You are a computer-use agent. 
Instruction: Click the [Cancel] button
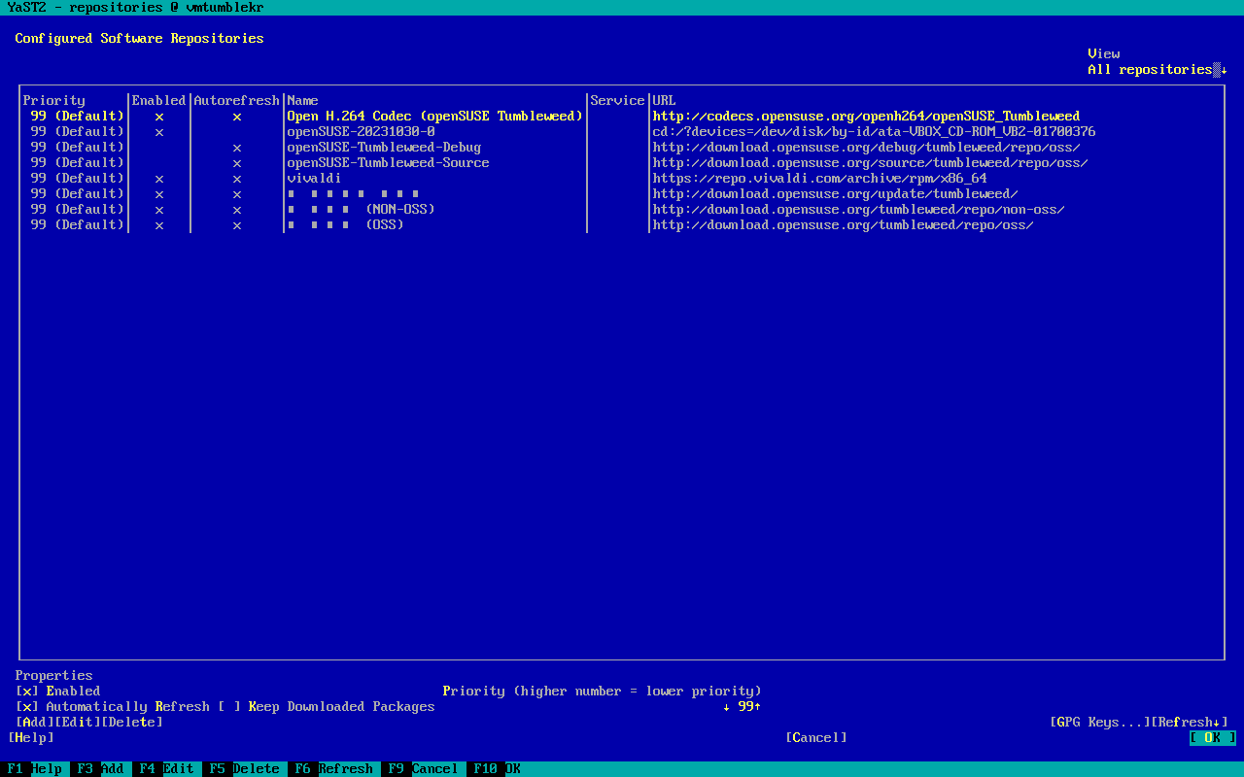coord(816,738)
